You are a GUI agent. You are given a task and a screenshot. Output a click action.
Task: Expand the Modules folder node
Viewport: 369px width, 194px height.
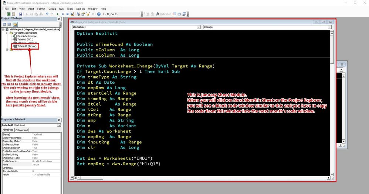(x=7, y=50)
